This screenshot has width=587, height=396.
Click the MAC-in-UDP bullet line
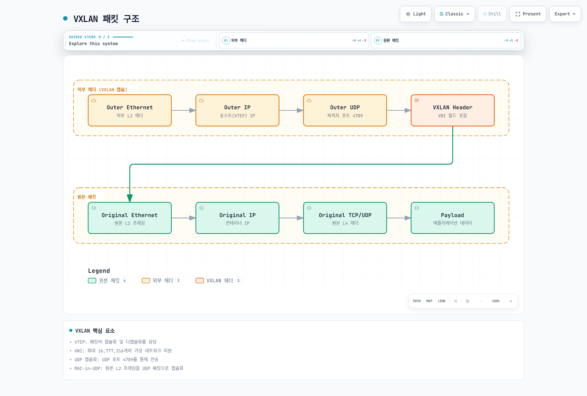(x=129, y=368)
